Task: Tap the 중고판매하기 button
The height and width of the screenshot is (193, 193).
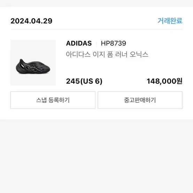Action: (140, 100)
